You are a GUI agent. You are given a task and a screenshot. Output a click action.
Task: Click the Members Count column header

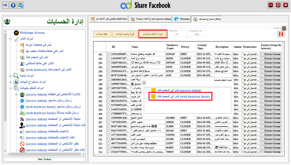pos(172,47)
